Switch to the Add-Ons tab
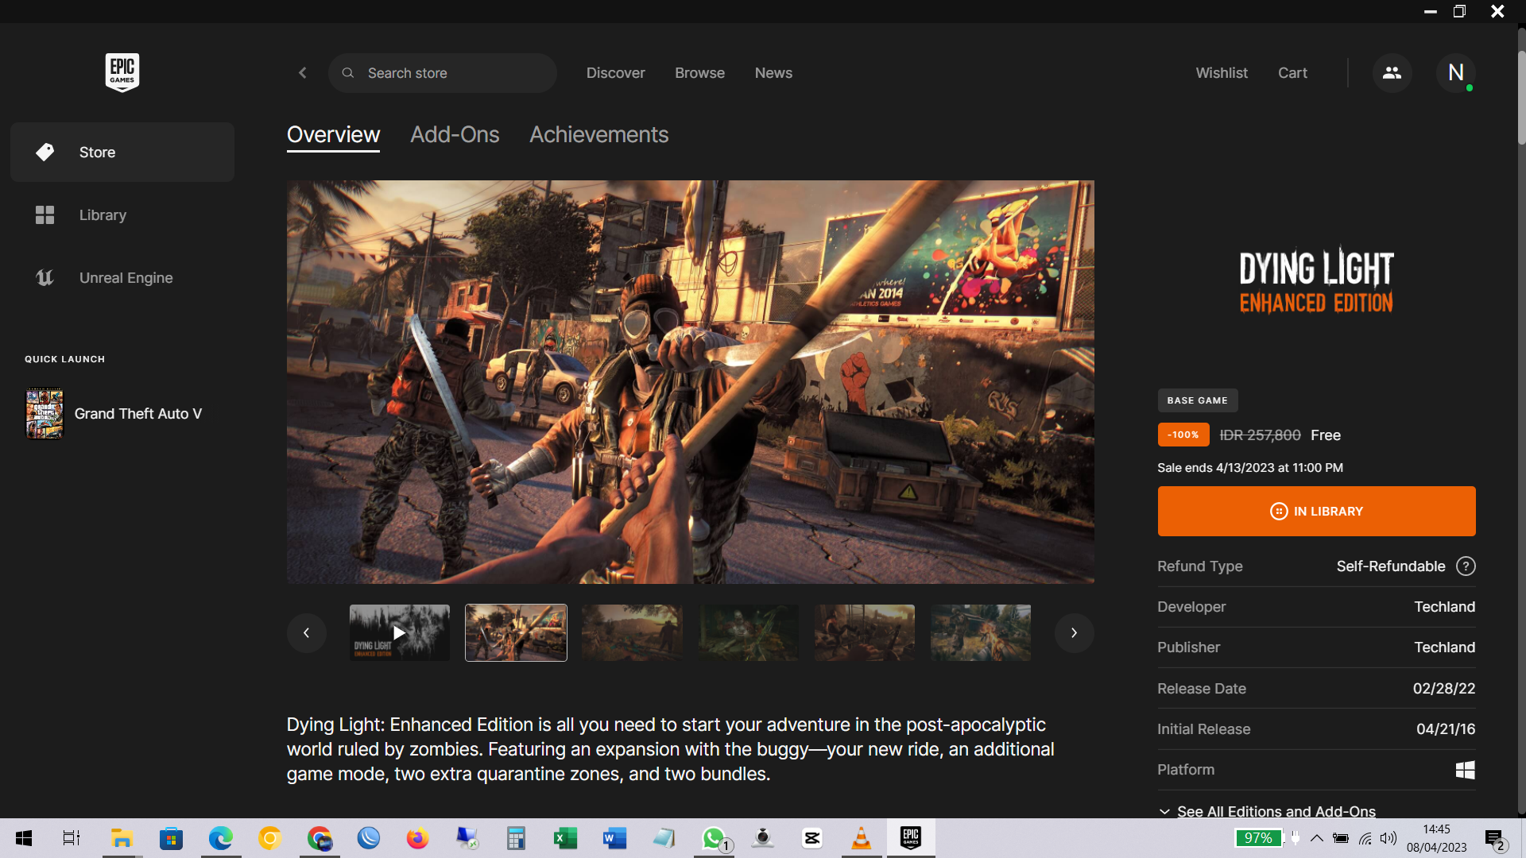The width and height of the screenshot is (1526, 858). 455,134
